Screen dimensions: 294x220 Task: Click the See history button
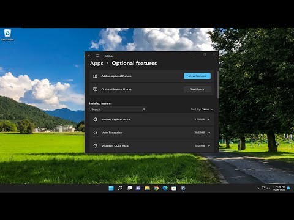197,89
